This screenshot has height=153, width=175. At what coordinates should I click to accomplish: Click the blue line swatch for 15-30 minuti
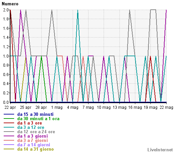[9, 114]
